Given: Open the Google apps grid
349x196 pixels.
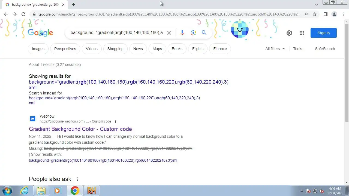Looking at the screenshot, I should point(302,33).
